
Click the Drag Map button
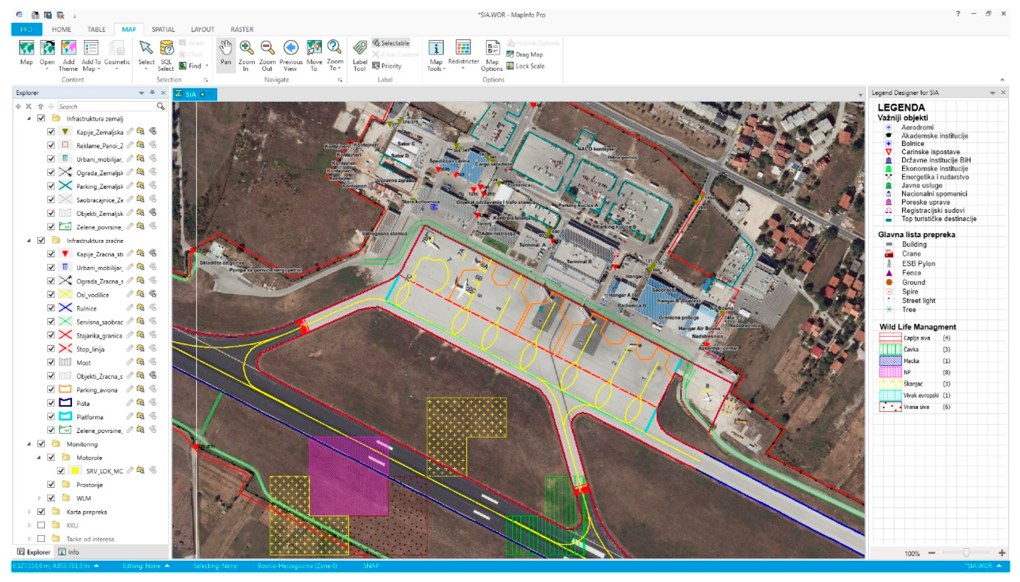[525, 54]
